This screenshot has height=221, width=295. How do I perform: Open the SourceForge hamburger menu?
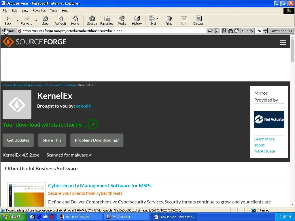pyautogui.click(x=283, y=42)
